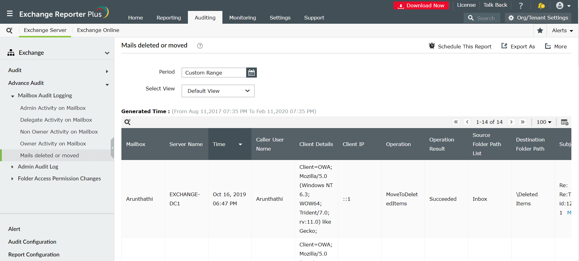Viewport: 579px width, 261px height.
Task: Collapse the Advance Audit section
Action: coord(107,85)
